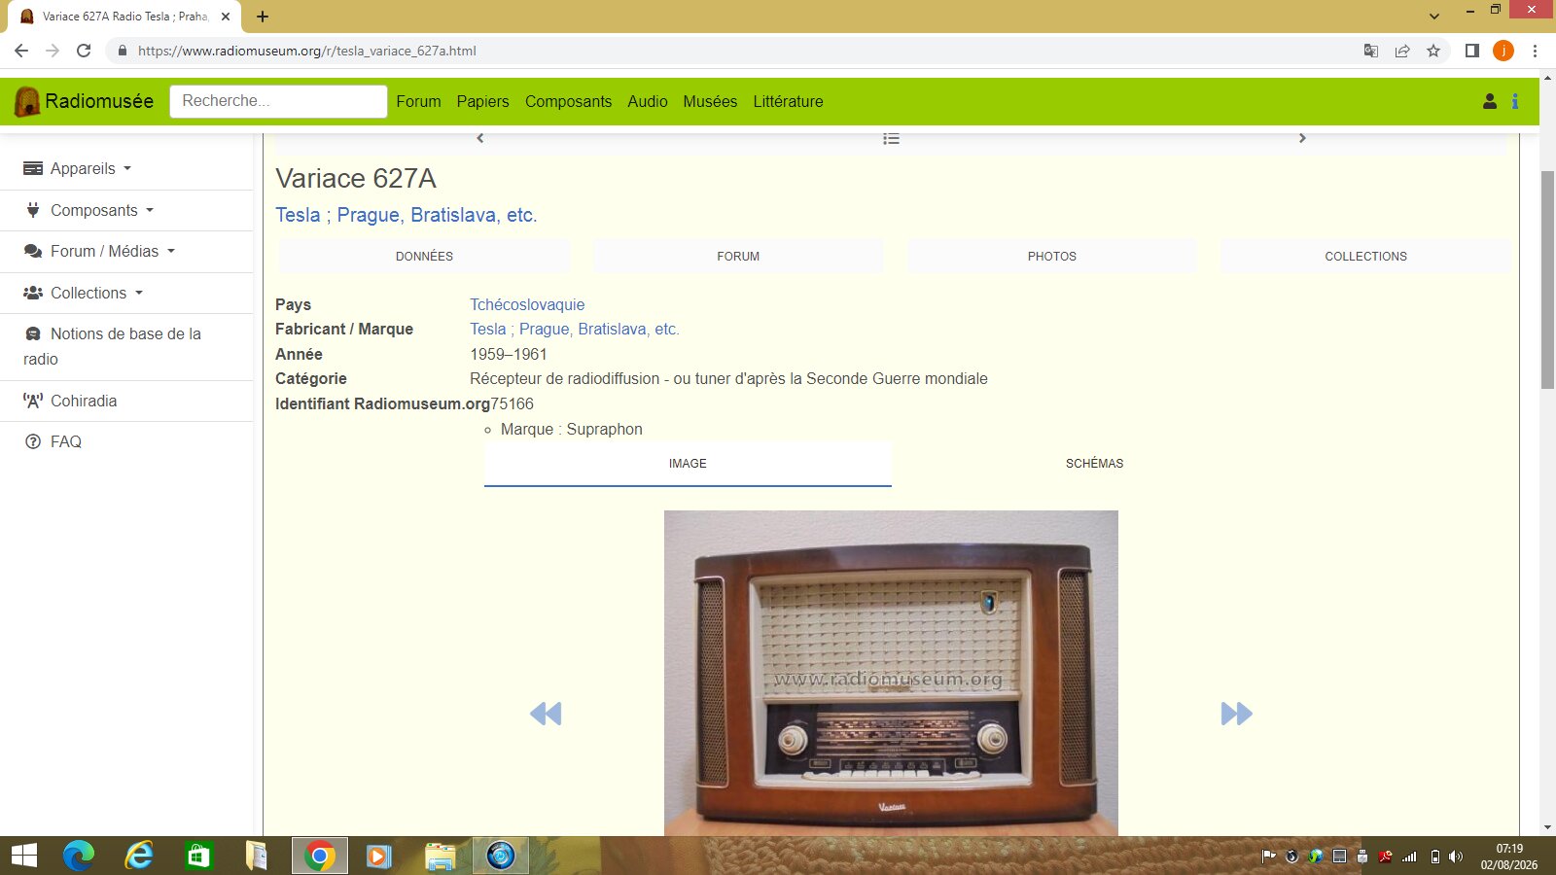
Task: Go to next model with right chevron
Action: pyautogui.click(x=1302, y=138)
